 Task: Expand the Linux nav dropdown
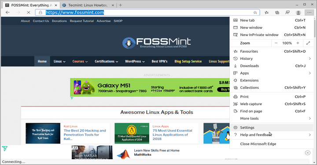click(59, 62)
